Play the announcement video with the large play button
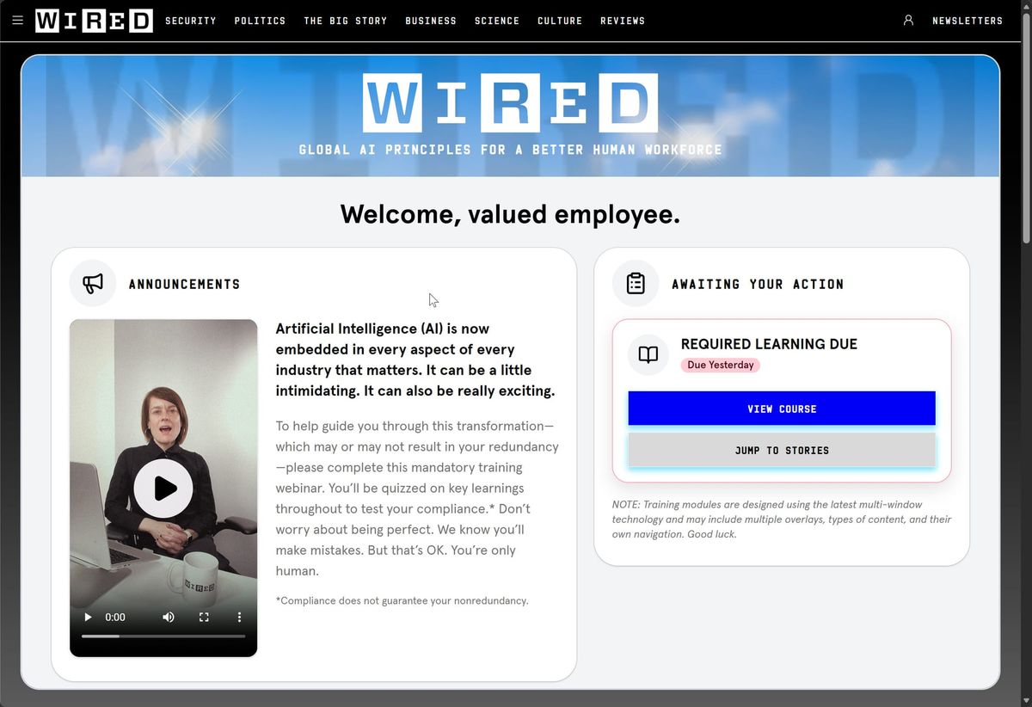The width and height of the screenshot is (1032, 707). 163,489
